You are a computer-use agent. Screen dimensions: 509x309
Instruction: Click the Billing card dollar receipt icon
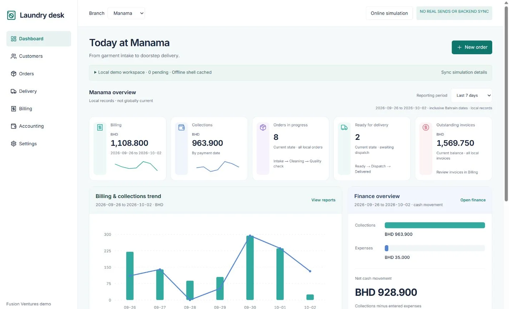tap(100, 127)
